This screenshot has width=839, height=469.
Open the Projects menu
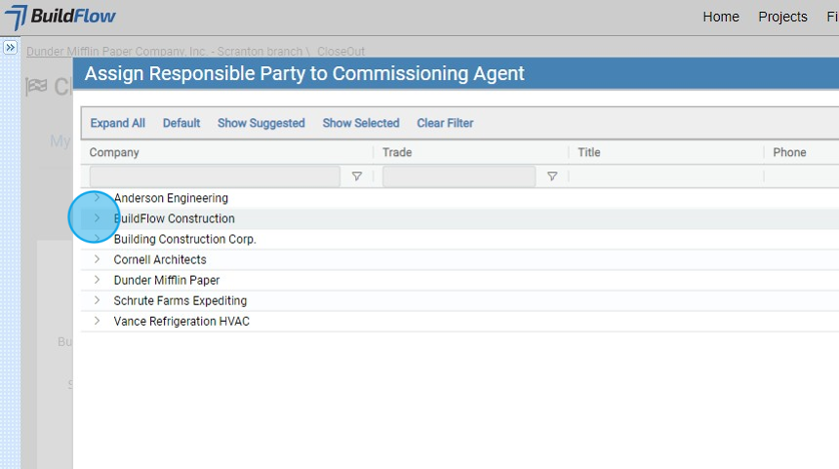click(782, 17)
